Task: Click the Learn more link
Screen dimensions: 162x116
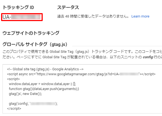Action: click(x=140, y=16)
